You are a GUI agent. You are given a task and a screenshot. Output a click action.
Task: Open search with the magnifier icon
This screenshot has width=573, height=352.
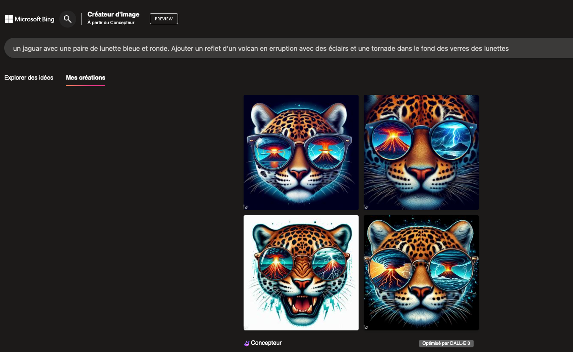(x=68, y=19)
